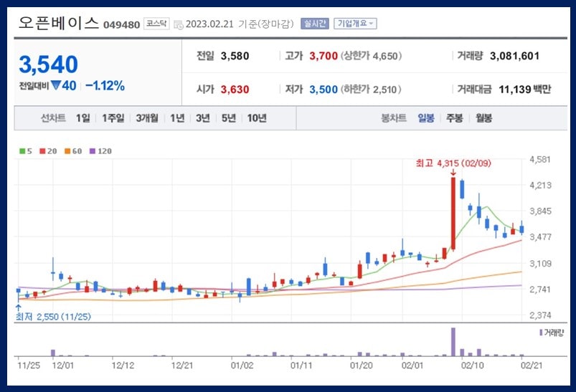Click the 저가 value 3,500
This screenshot has width=576, height=392.
point(324,90)
